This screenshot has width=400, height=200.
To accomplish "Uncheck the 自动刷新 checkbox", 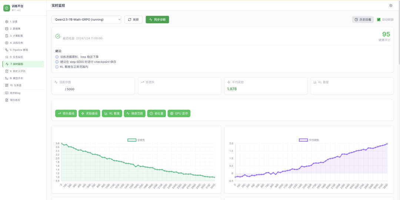I will pyautogui.click(x=379, y=20).
